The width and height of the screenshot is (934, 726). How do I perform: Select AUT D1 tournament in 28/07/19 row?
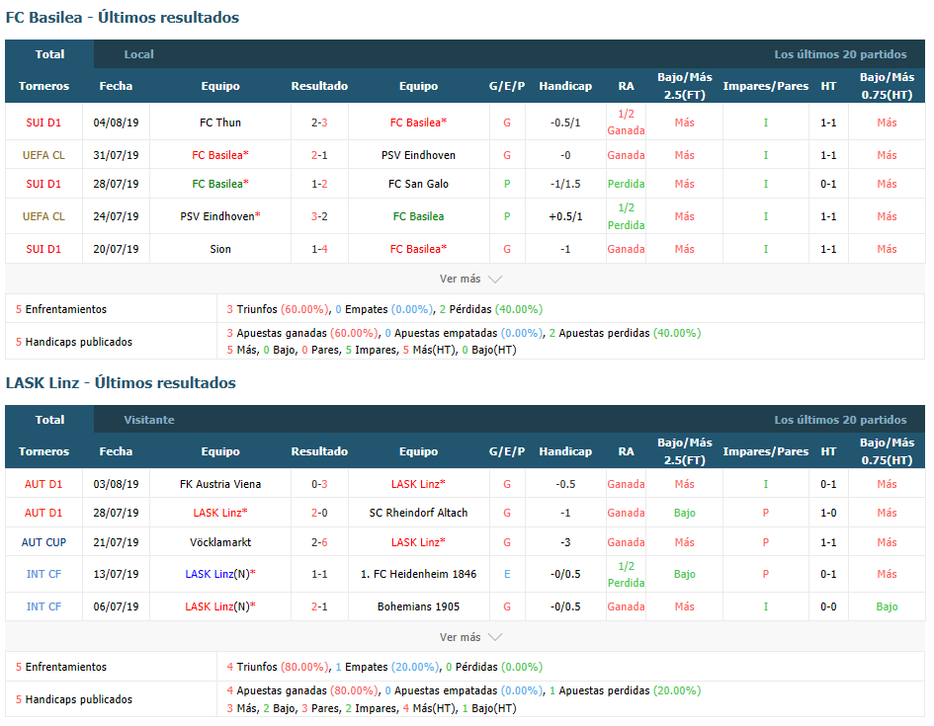click(43, 513)
